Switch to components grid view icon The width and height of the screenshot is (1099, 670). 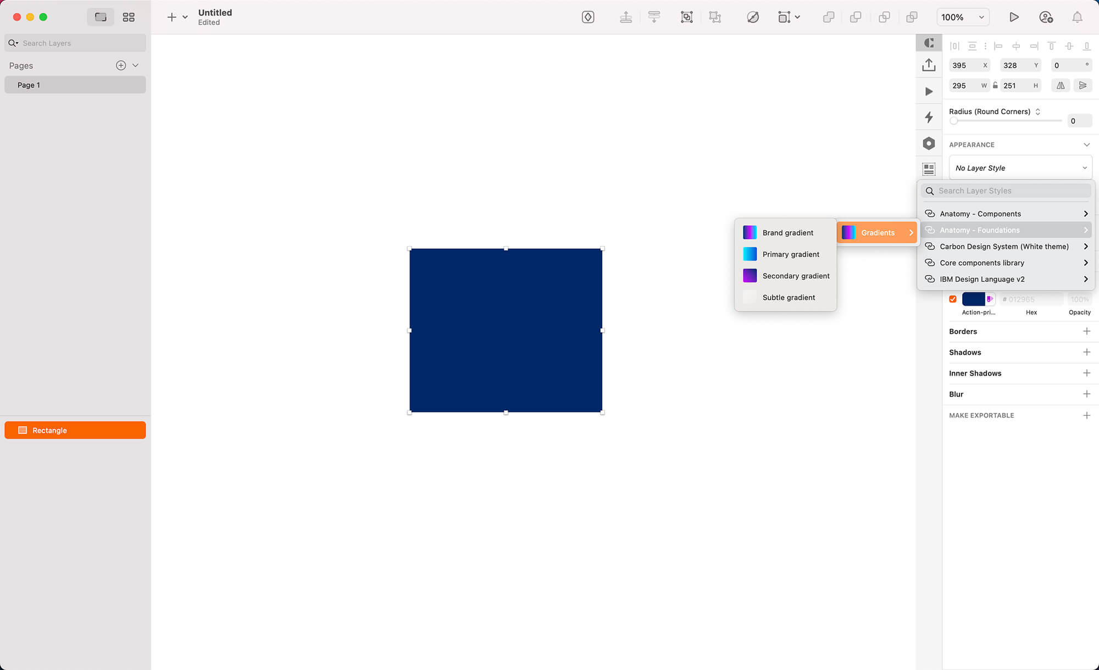pyautogui.click(x=129, y=17)
